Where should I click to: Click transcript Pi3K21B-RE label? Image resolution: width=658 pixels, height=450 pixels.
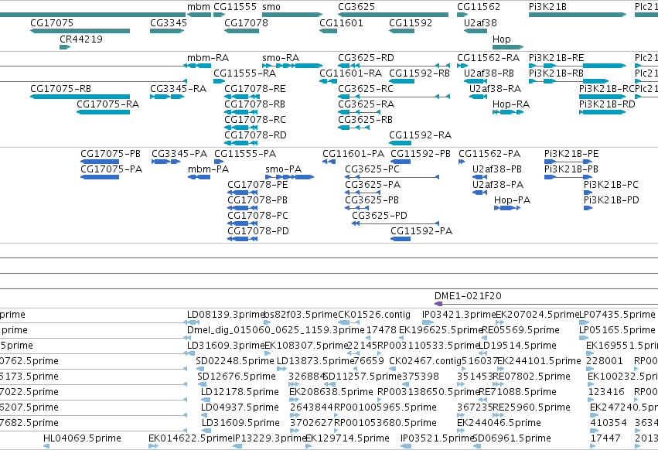556,58
